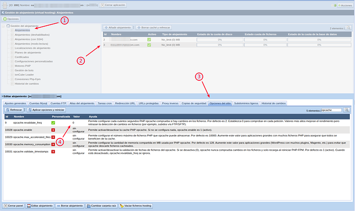This screenshot has height=211, width=355.
Task: Toggle Activo checkbox for hosting Id 2
Action: 149,39
